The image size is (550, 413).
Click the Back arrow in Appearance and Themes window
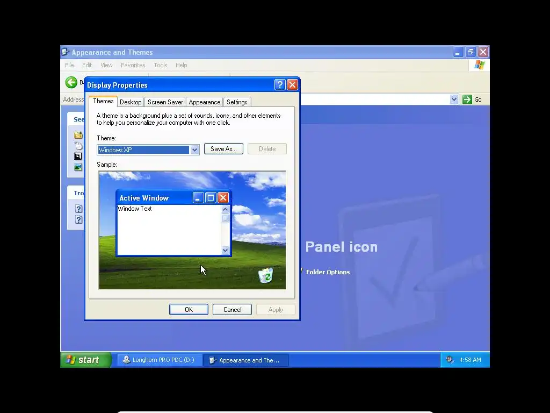(71, 82)
